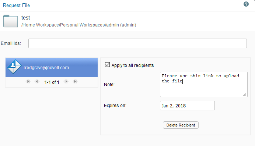This screenshot has height=146, width=255.
Task: Click the Delete Recipient button
Action: point(181,125)
